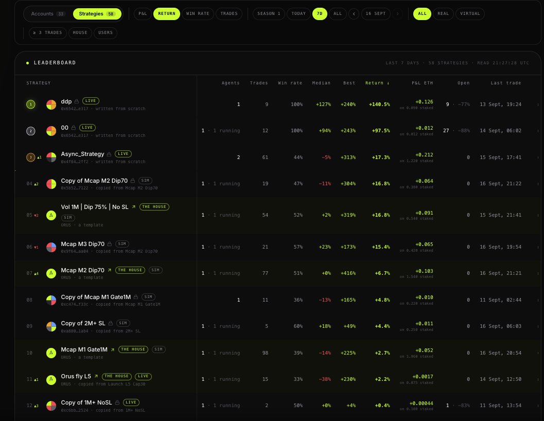
Task: Click the lock icon next to Async_Strategy
Action: [x=109, y=154]
